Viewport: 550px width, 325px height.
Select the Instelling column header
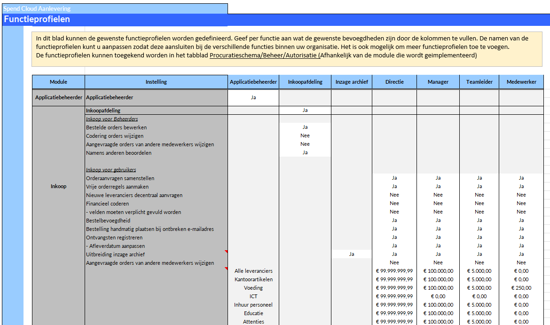click(x=156, y=82)
